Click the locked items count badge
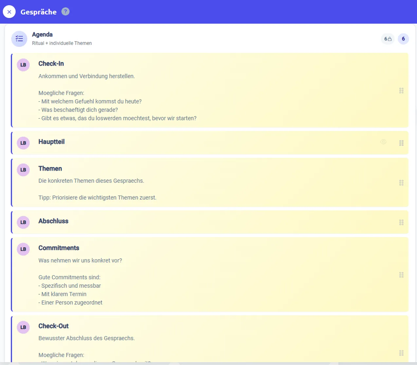417x365 pixels. point(388,39)
